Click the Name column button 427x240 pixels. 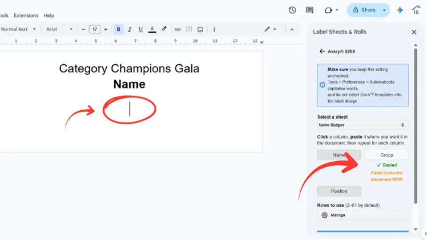(x=339, y=155)
